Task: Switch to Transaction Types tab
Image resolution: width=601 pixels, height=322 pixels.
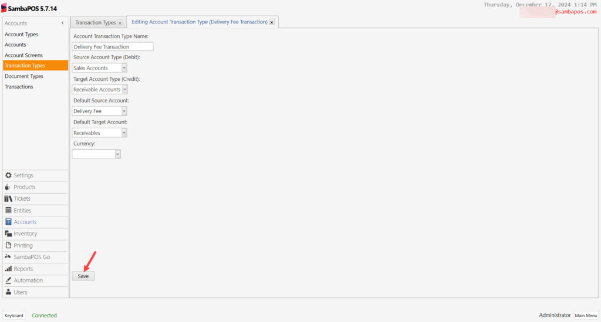Action: point(96,23)
